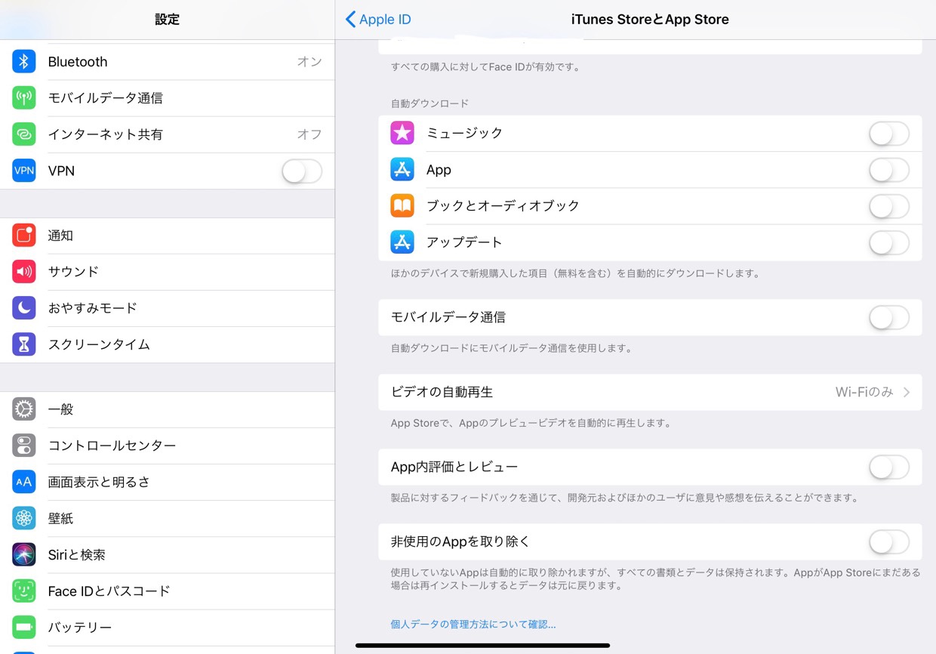The width and height of the screenshot is (936, 654).
Task: Open サウンド settings row
Action: [167, 272]
